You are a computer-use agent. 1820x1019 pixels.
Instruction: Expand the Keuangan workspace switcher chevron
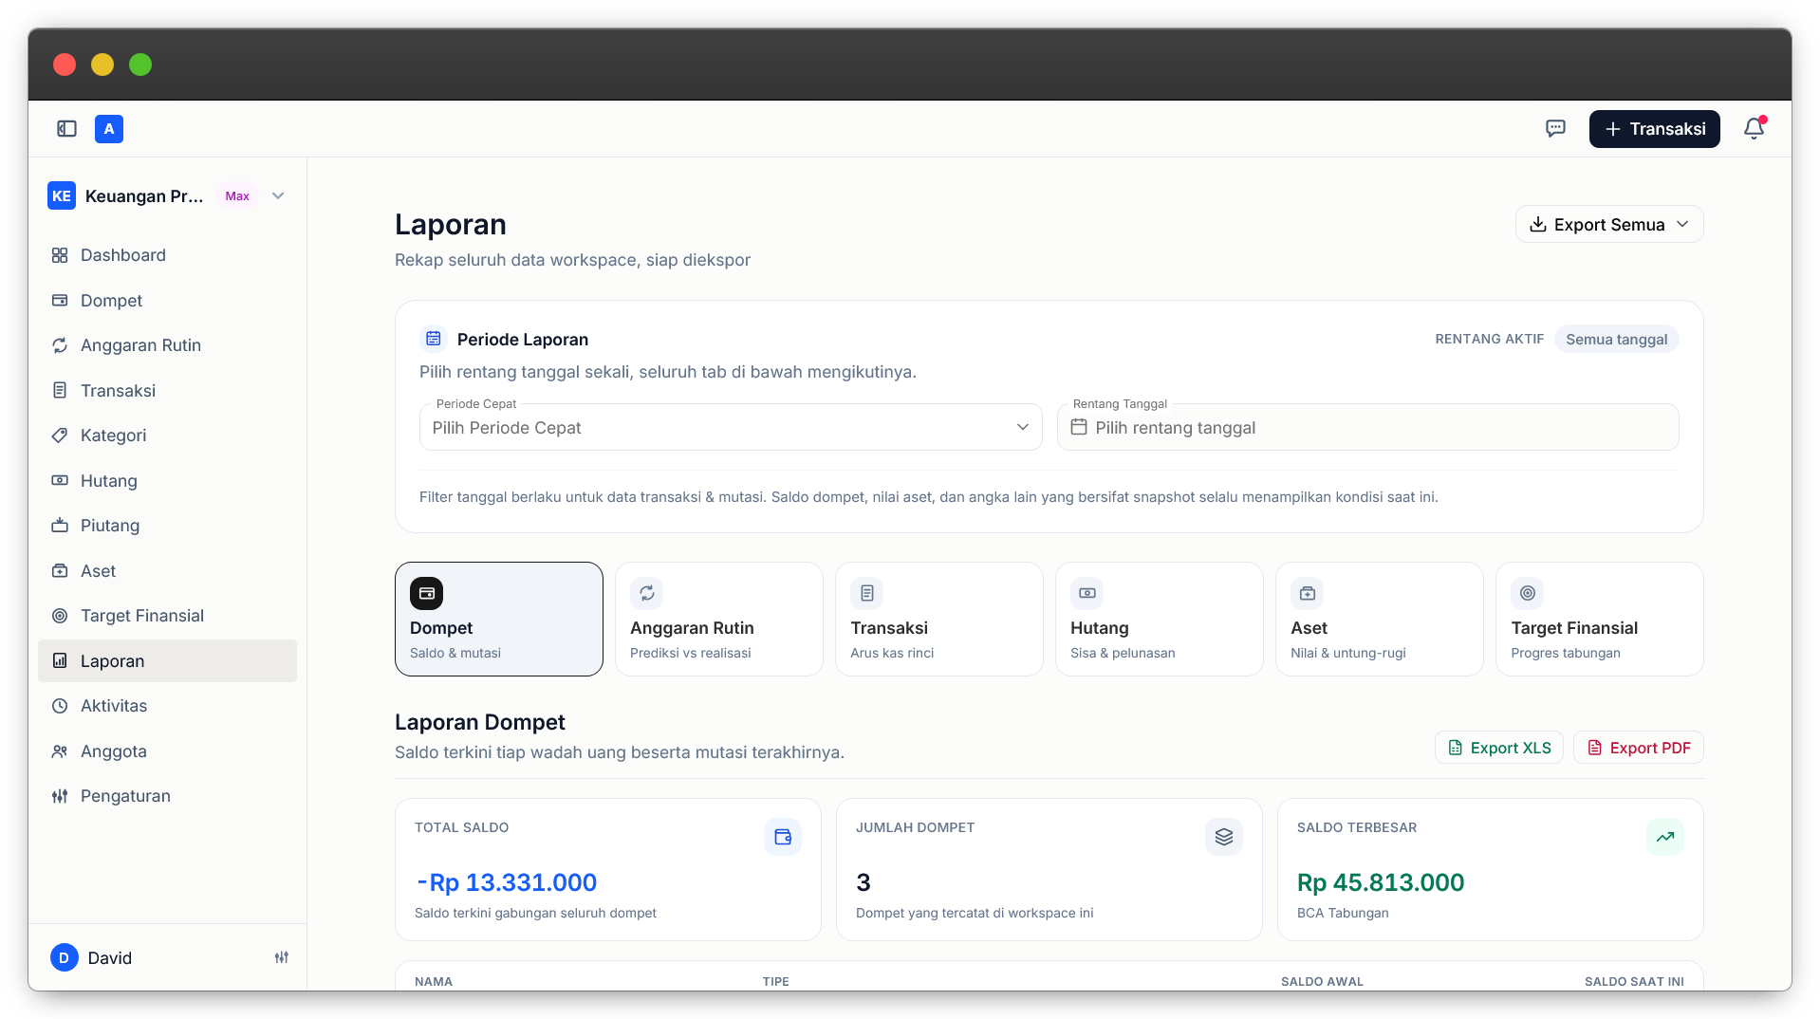[278, 195]
